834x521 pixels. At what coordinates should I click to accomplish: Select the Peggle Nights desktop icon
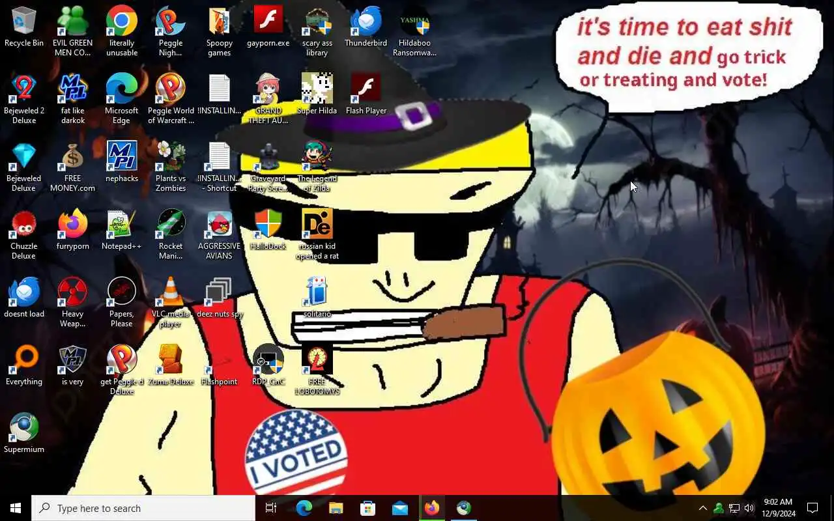pyautogui.click(x=171, y=31)
